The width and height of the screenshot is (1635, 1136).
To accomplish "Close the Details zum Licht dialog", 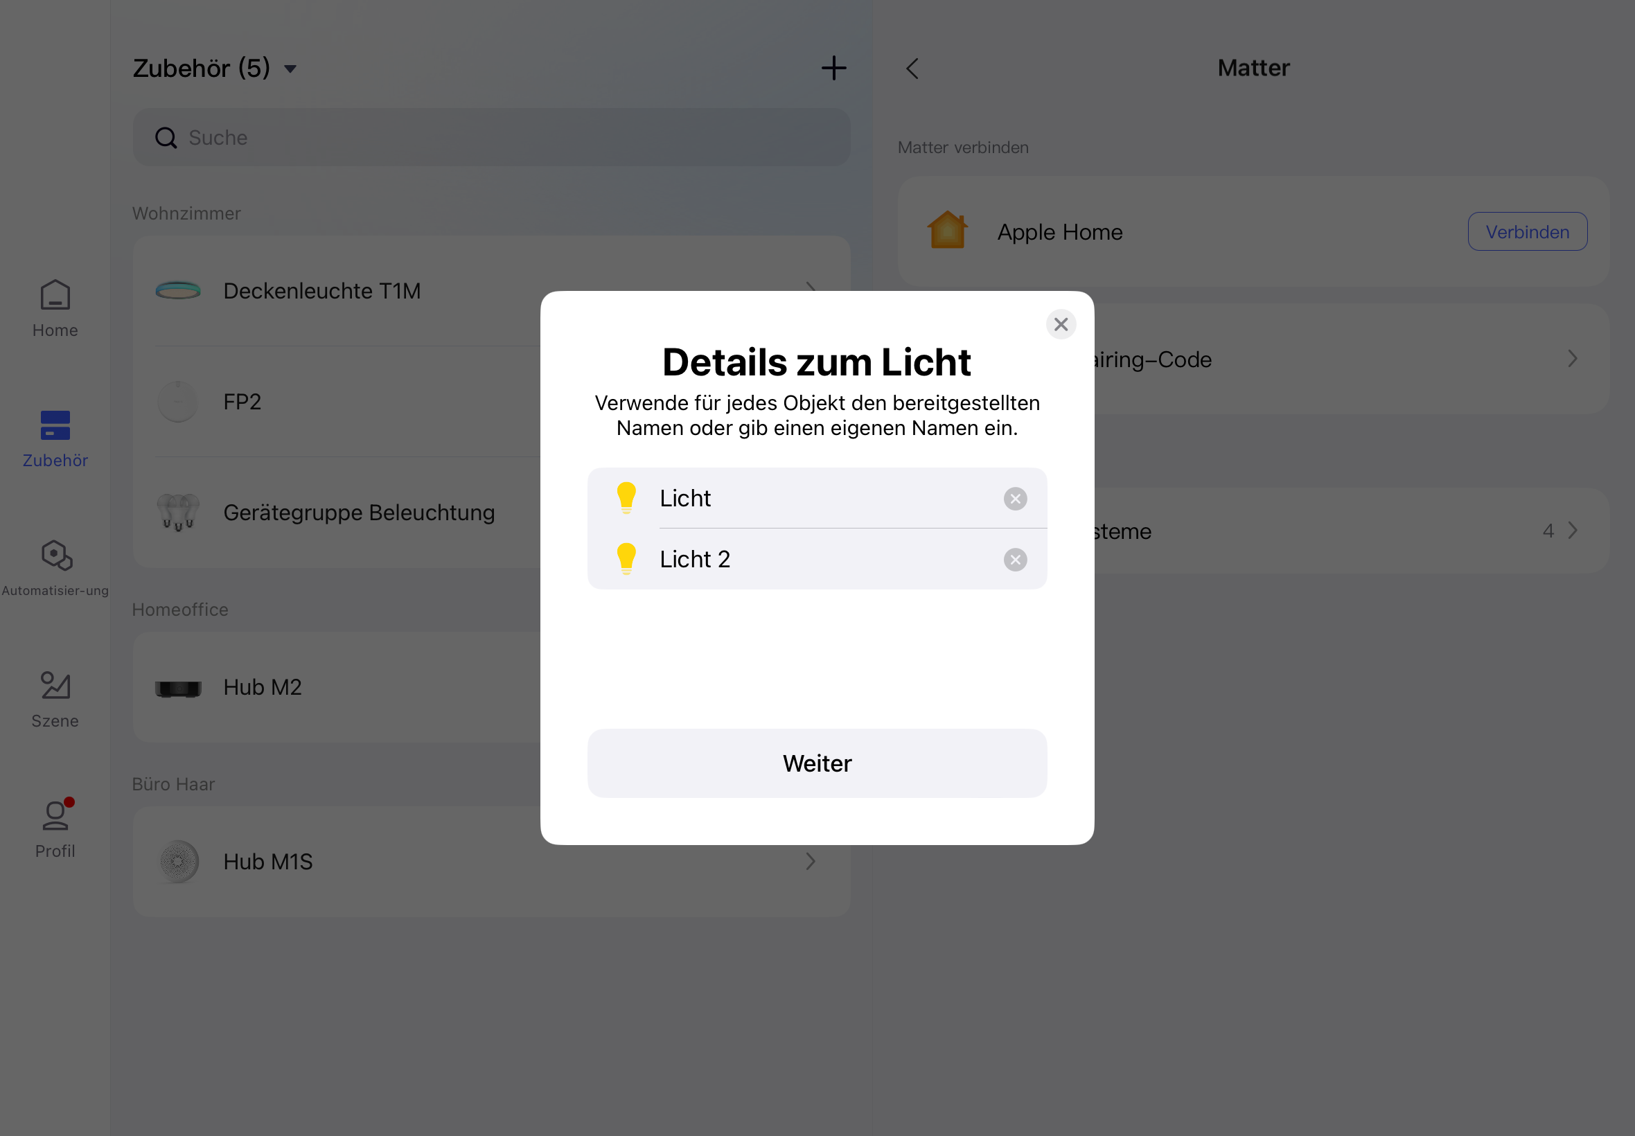I will 1061,324.
